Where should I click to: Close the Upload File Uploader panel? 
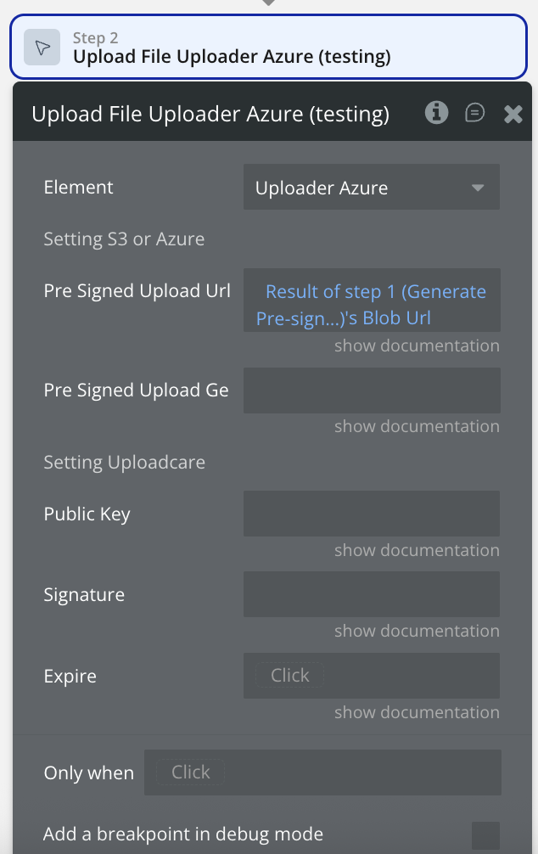513,114
